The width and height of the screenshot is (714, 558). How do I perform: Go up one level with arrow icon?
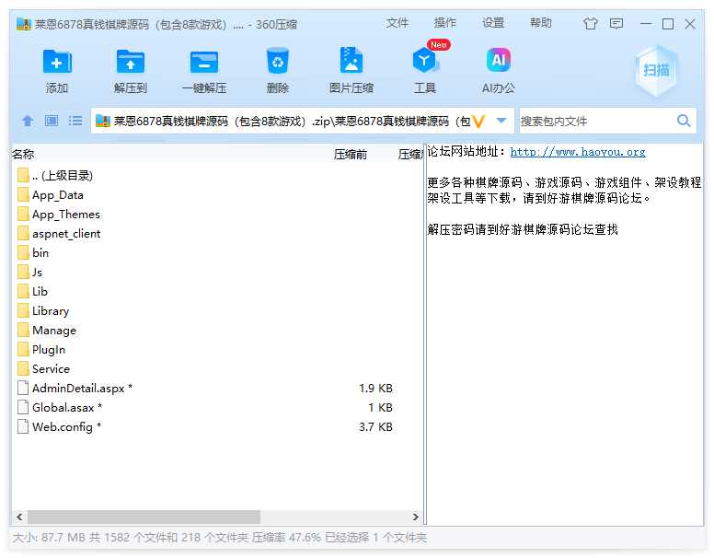tap(28, 121)
